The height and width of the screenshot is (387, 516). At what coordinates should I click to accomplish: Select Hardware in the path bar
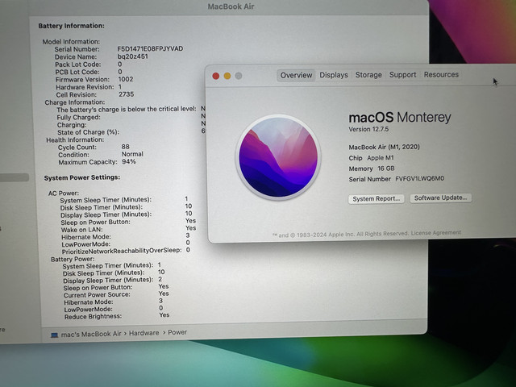click(144, 333)
